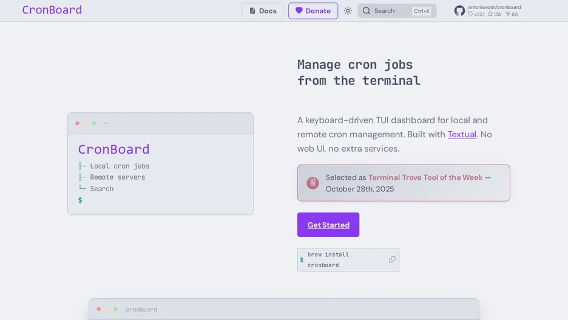Open the CronBoard home logo link
This screenshot has height=320, width=568.
(52, 10)
